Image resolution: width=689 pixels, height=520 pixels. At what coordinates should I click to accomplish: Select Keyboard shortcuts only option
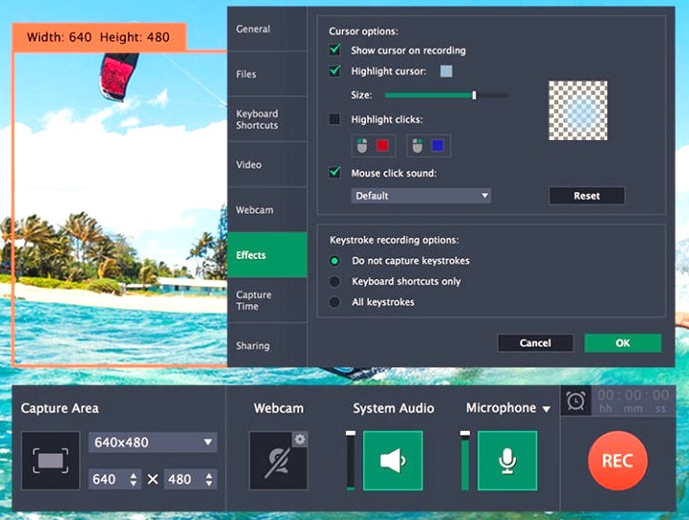(334, 281)
